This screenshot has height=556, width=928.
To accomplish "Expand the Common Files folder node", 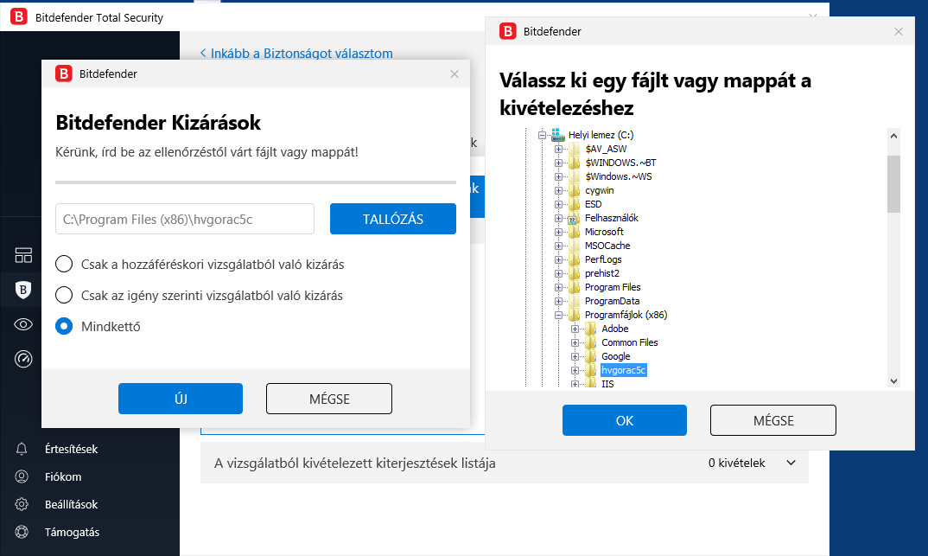I will [575, 342].
